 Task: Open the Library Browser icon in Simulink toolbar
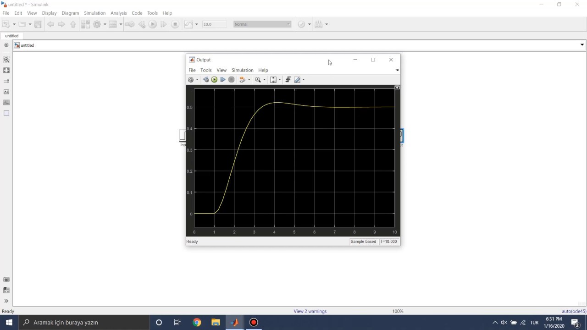coord(85,24)
